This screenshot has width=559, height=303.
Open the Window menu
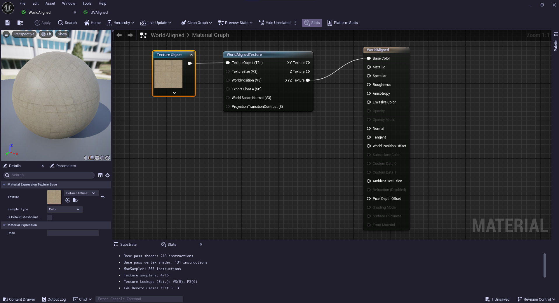pos(68,3)
